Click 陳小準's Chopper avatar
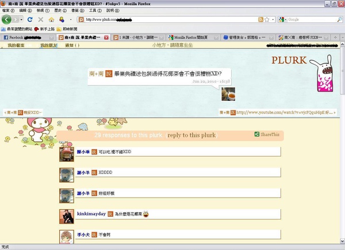This screenshot has width=345, height=250. pos(67,154)
